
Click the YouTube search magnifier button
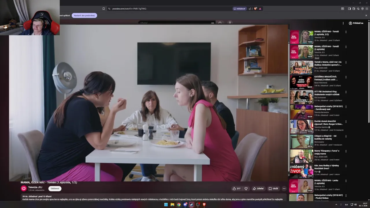click(x=220, y=23)
